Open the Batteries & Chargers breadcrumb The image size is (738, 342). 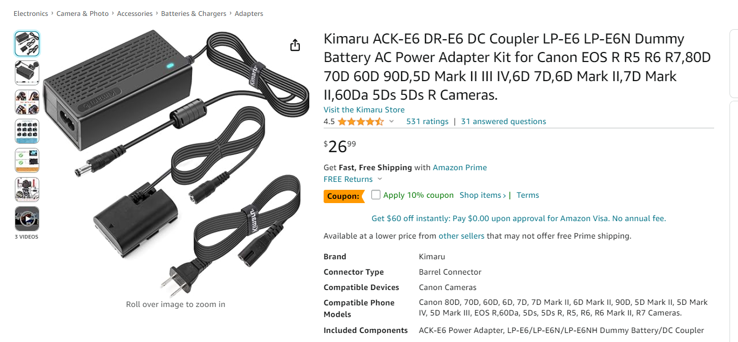click(194, 14)
